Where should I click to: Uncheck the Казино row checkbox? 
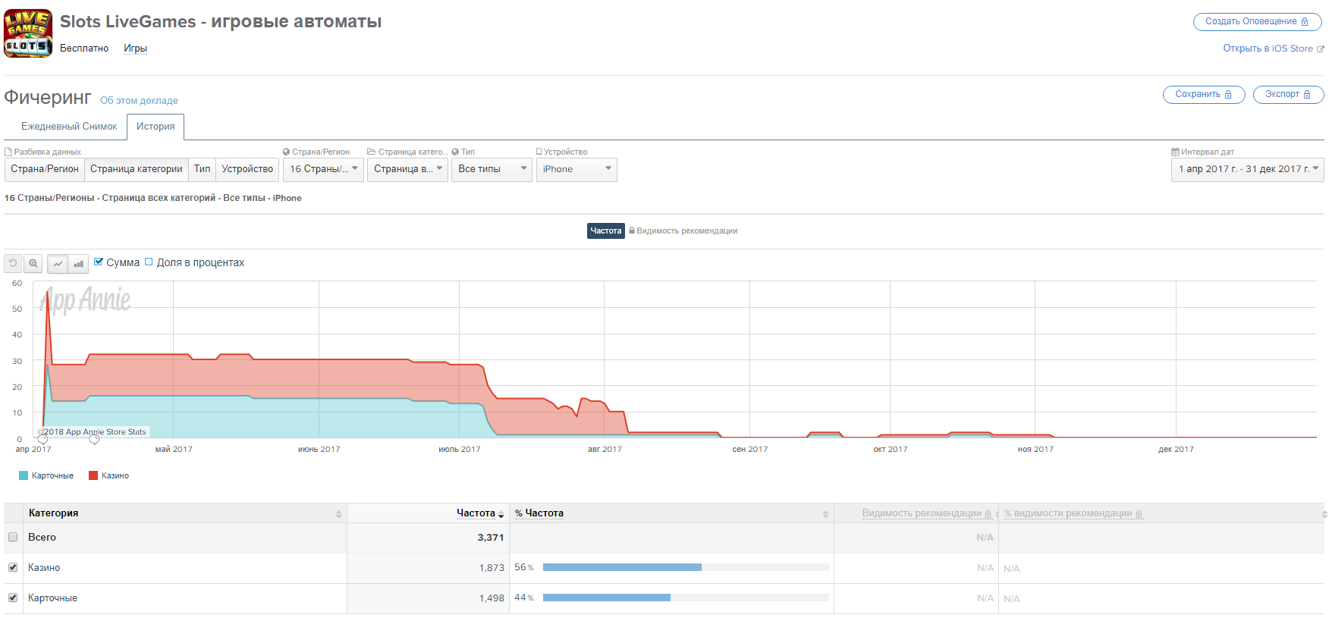pos(13,567)
